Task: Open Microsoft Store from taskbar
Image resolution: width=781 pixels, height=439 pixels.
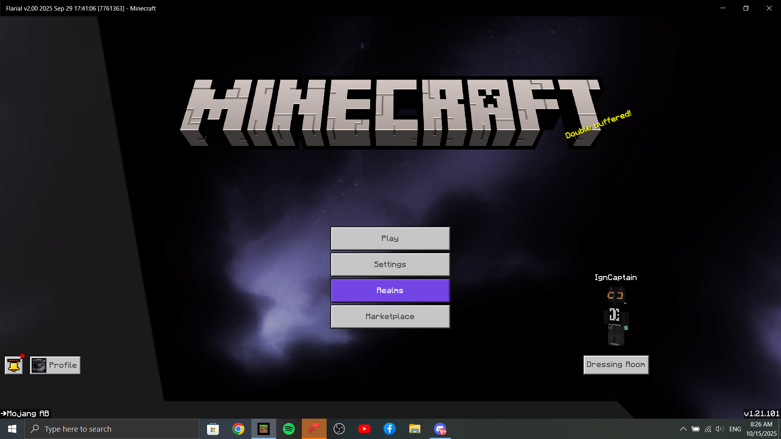Action: (213, 429)
